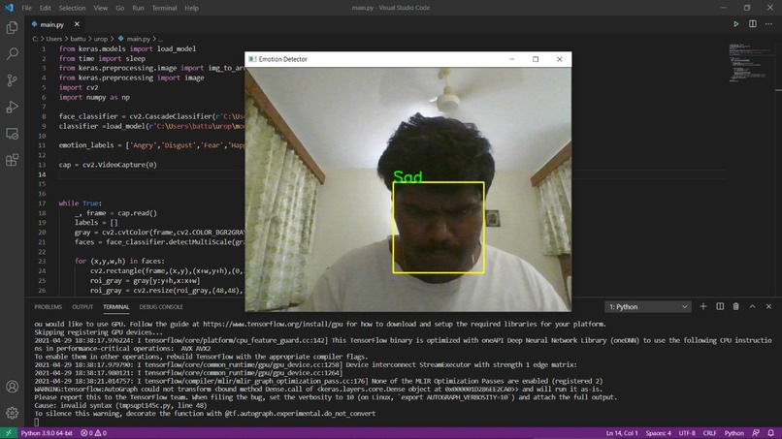The height and width of the screenshot is (439, 782).
Task: Click the 'cap = cv2.VideoCapture(0)' code line
Action: (108, 165)
